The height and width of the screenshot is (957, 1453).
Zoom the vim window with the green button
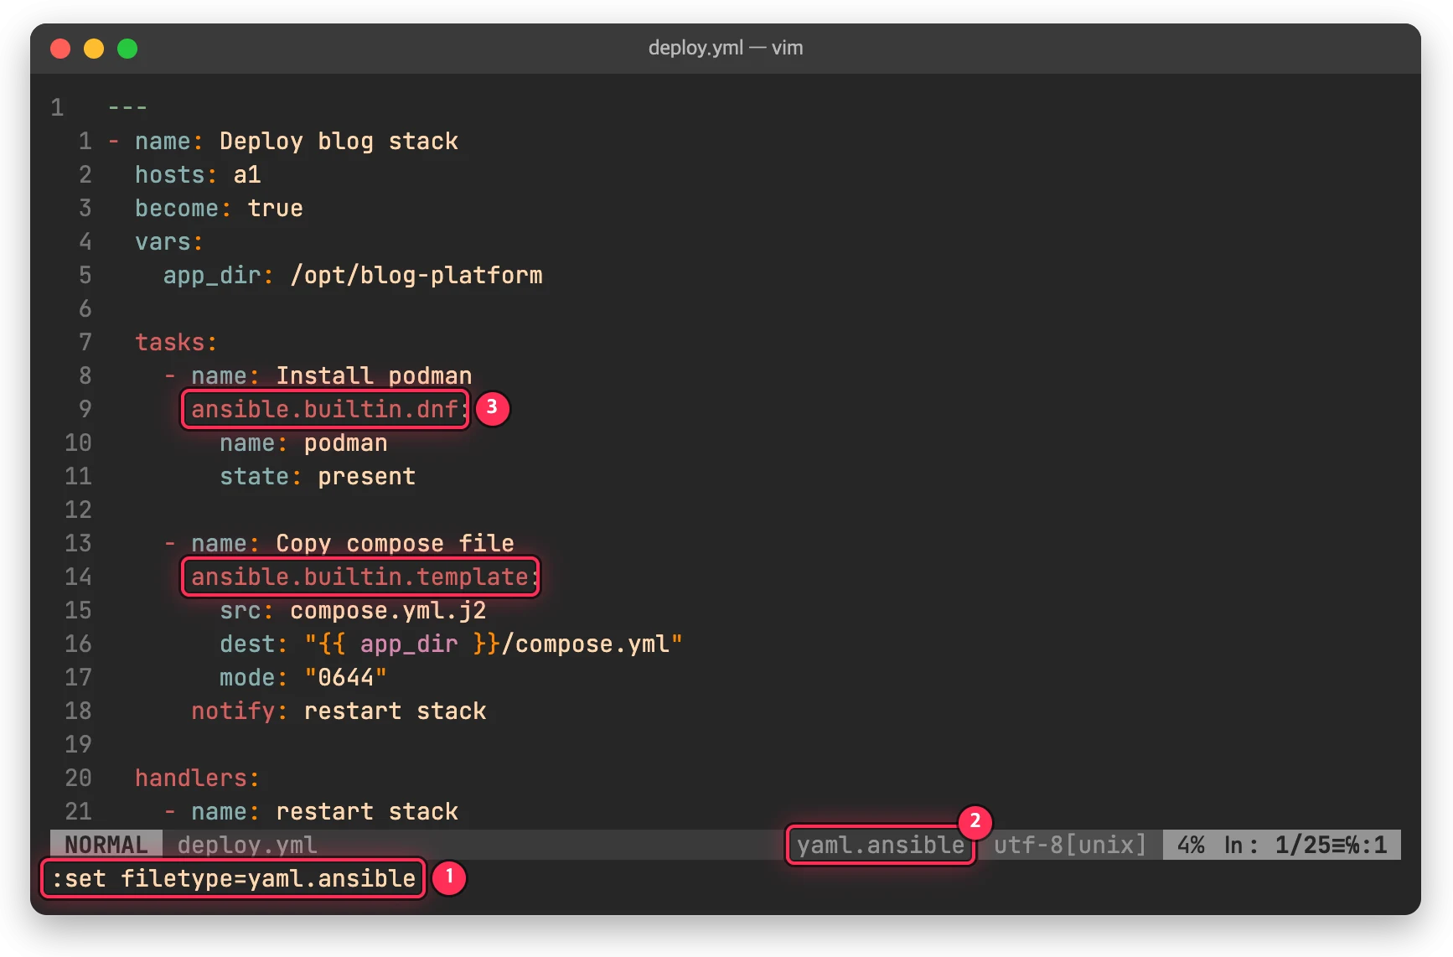coord(127,49)
